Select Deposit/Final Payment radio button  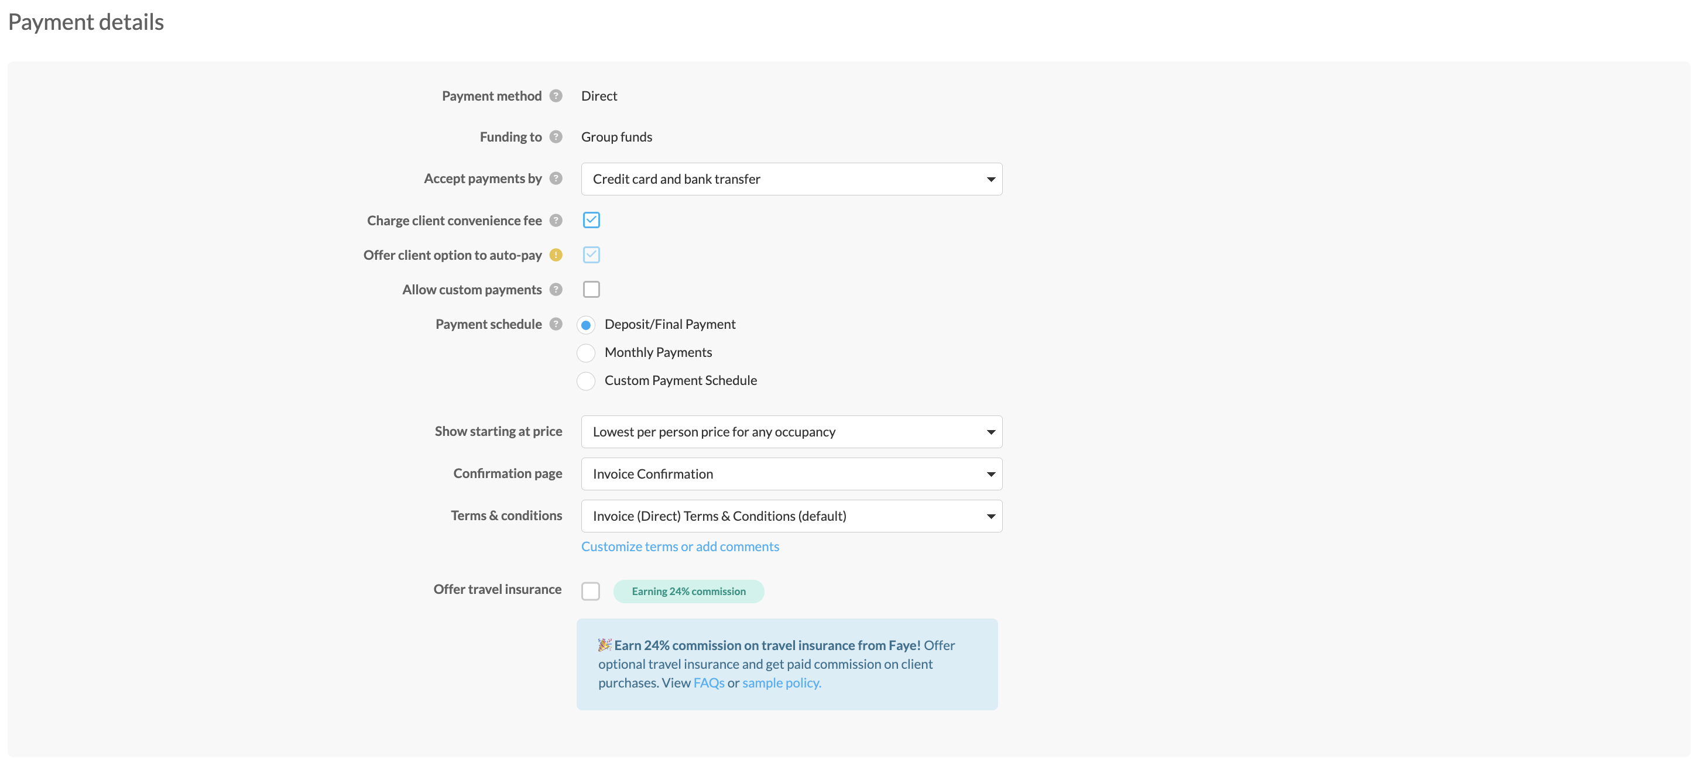[585, 325]
